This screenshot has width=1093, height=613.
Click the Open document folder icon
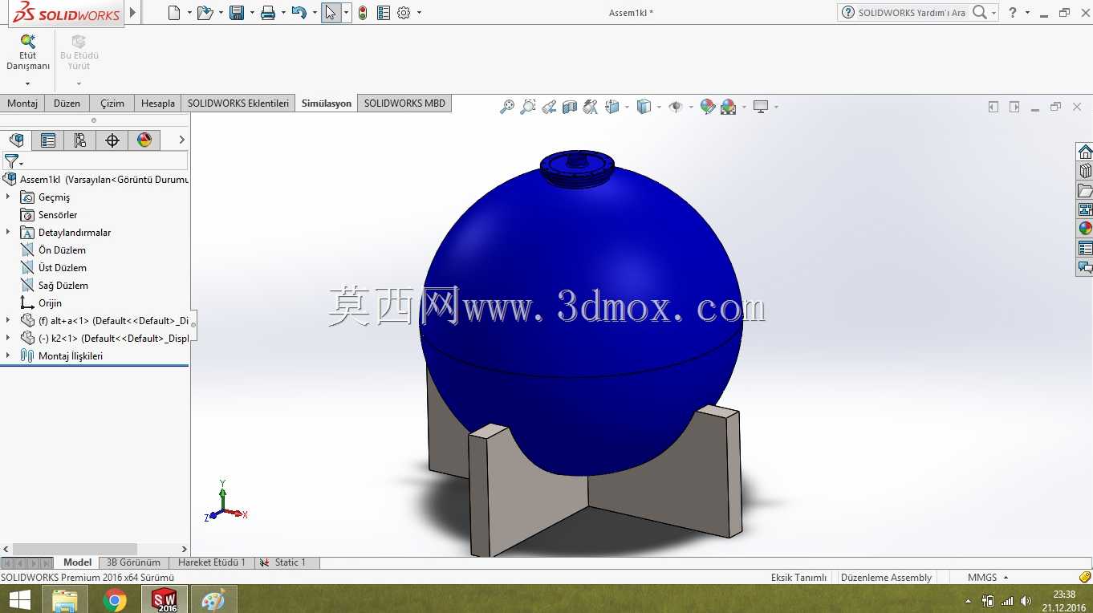(x=205, y=13)
